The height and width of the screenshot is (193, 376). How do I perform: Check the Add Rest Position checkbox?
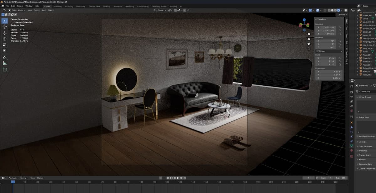[x=358, y=136]
